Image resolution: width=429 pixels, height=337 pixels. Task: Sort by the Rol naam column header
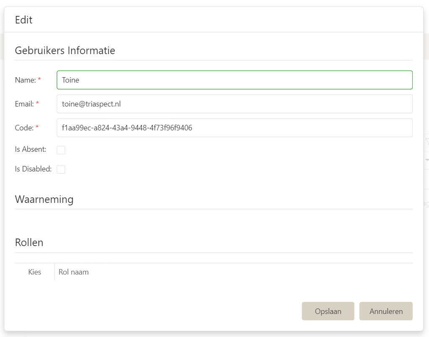click(74, 272)
